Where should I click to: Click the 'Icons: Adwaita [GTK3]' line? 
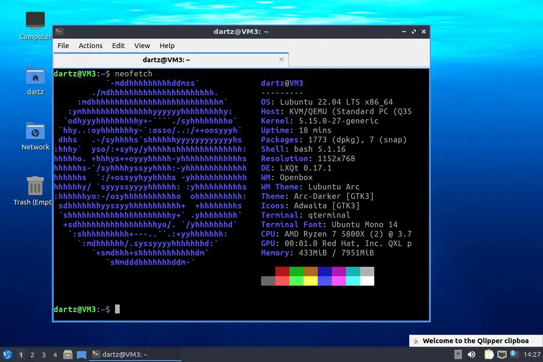[x=310, y=206]
